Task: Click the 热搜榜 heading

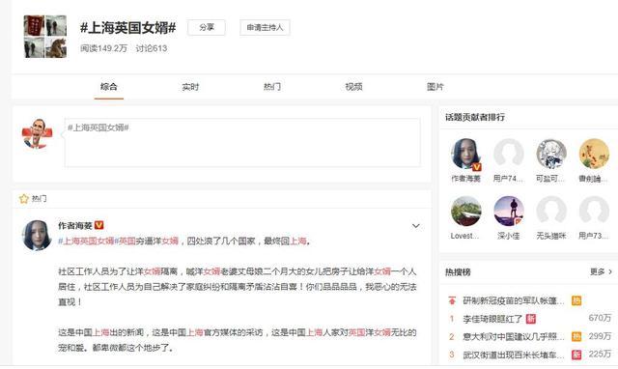Action: [458, 272]
